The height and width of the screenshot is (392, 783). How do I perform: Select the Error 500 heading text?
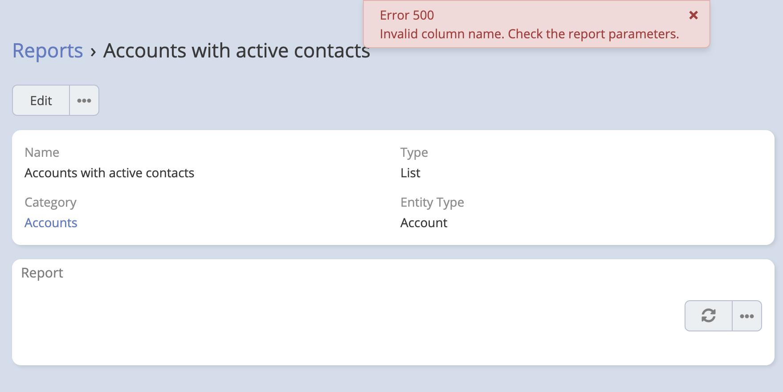407,15
